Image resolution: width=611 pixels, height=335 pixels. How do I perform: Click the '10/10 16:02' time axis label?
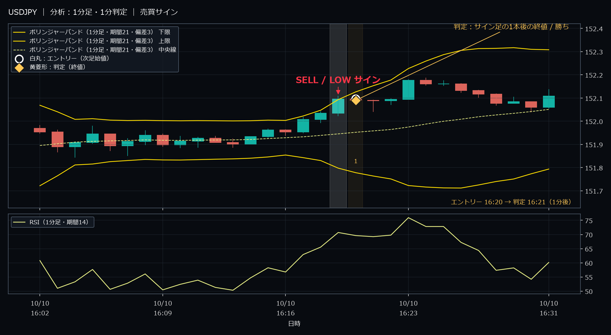click(40, 308)
